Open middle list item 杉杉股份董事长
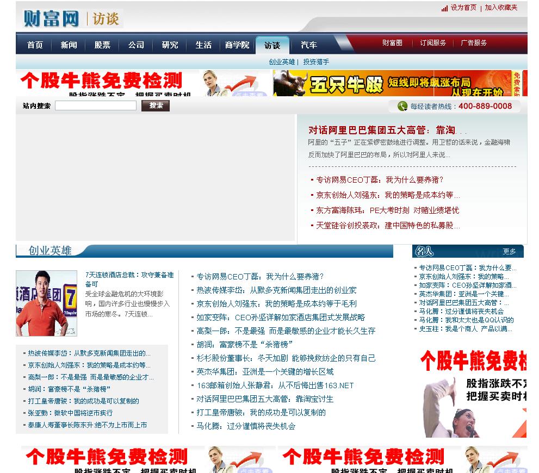539x473 pixels. click(286, 358)
